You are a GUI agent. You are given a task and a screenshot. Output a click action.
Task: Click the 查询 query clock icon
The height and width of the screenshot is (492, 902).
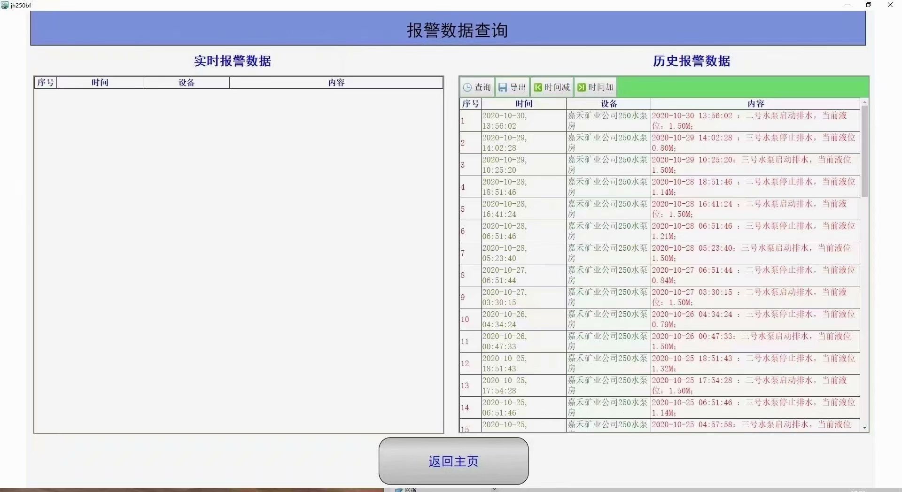pyautogui.click(x=467, y=87)
